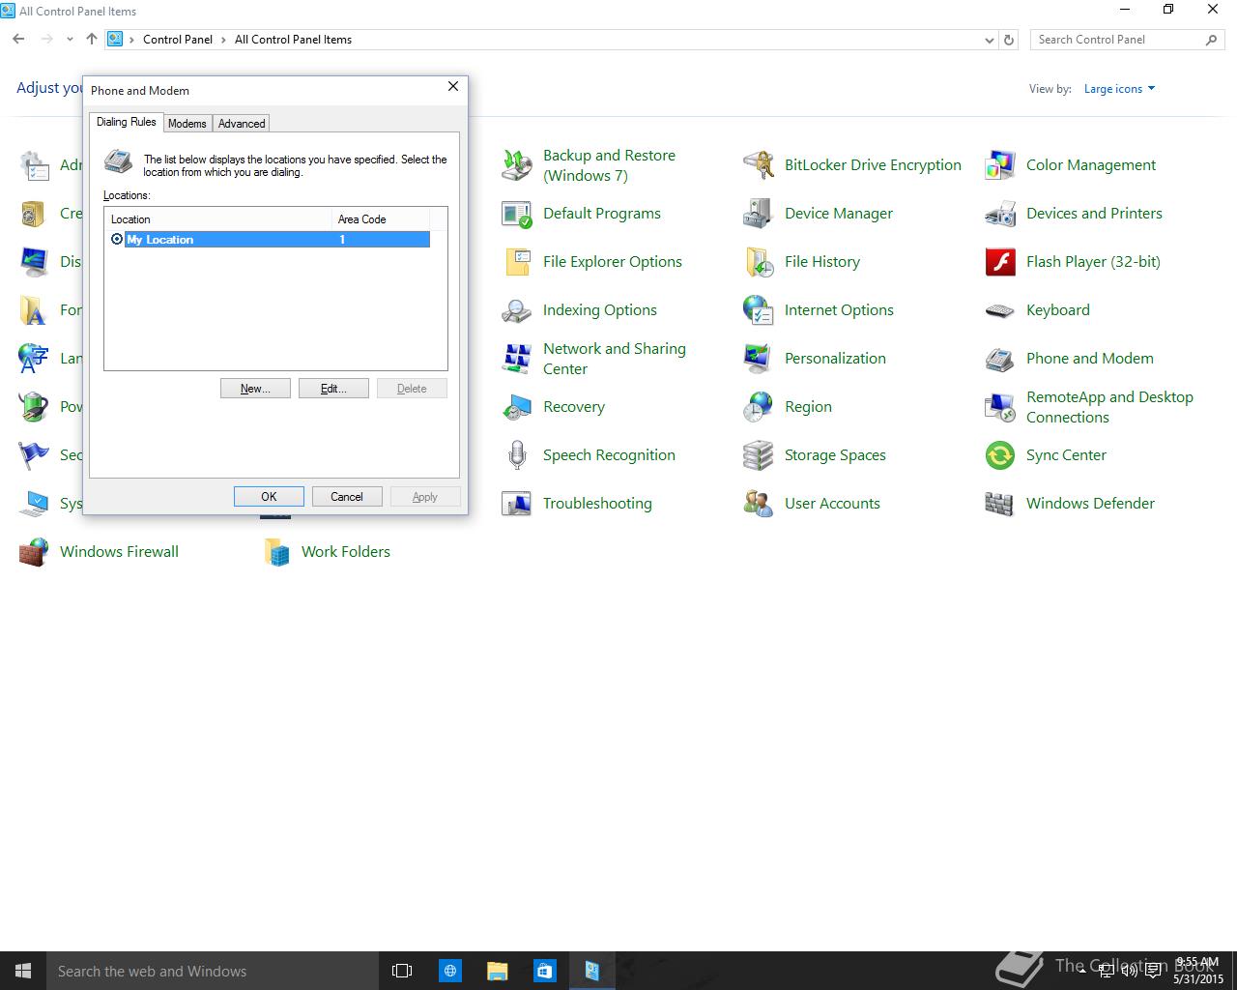Click All Control Panel Items breadcrumb
This screenshot has width=1237, height=990.
point(293,40)
